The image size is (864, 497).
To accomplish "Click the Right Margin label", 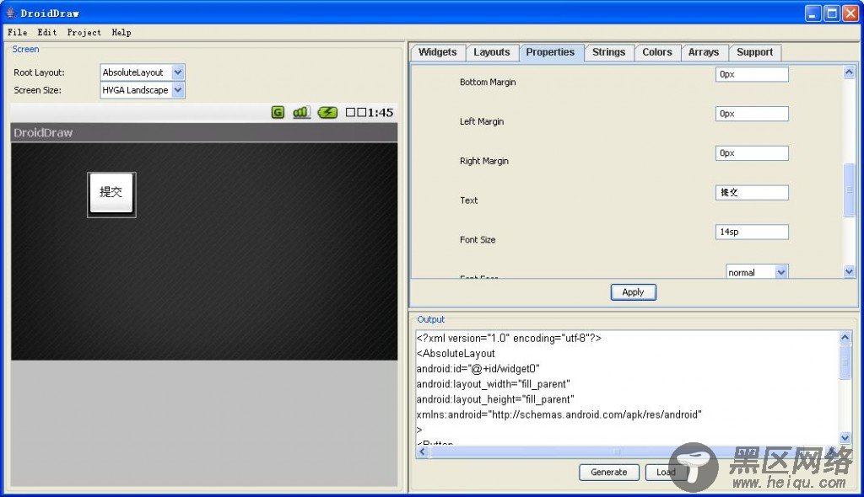I will tap(483, 161).
